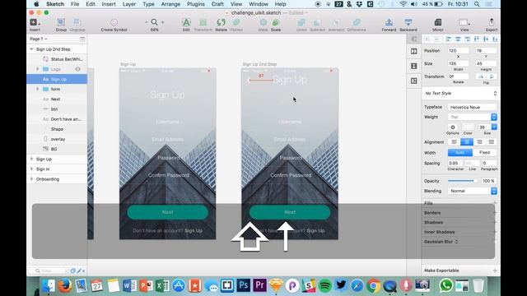Image resolution: width=527 pixels, height=296 pixels.
Task: Click the Intersect boolean icon
Action: click(336, 22)
